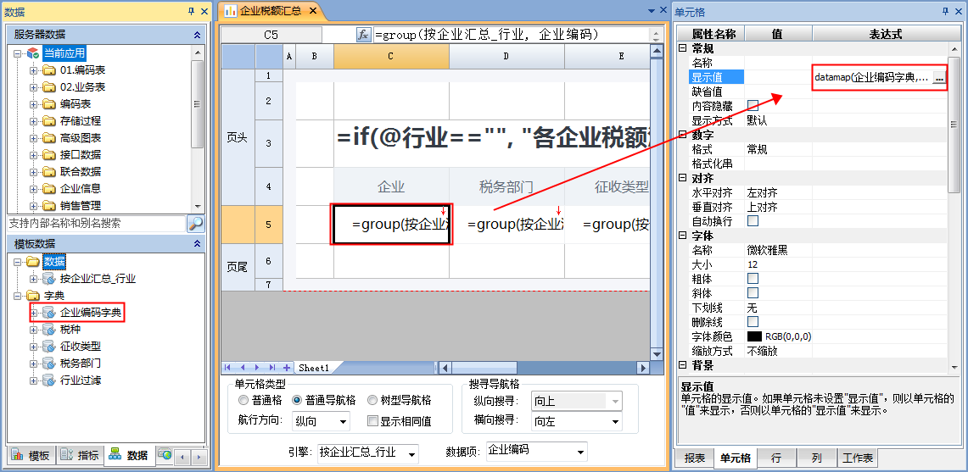The height and width of the screenshot is (472, 968).
Task: Click the search magnifier icon in data panel
Action: (x=195, y=224)
